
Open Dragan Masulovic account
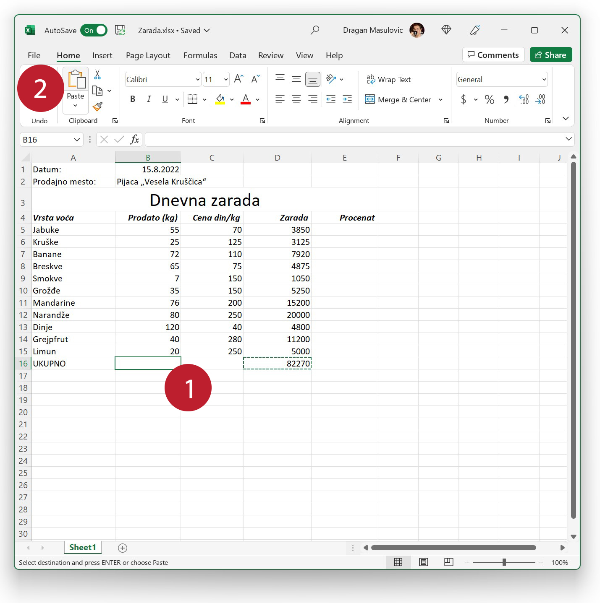pyautogui.click(x=384, y=30)
